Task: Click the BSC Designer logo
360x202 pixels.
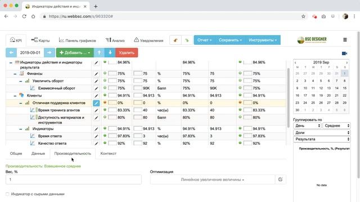Action: [312, 40]
